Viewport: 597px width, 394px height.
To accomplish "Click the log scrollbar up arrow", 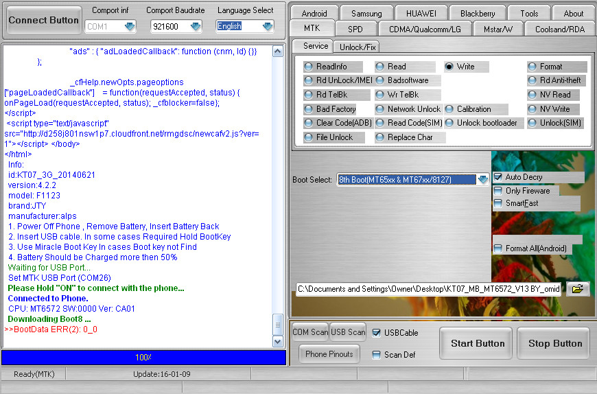I will coord(277,51).
